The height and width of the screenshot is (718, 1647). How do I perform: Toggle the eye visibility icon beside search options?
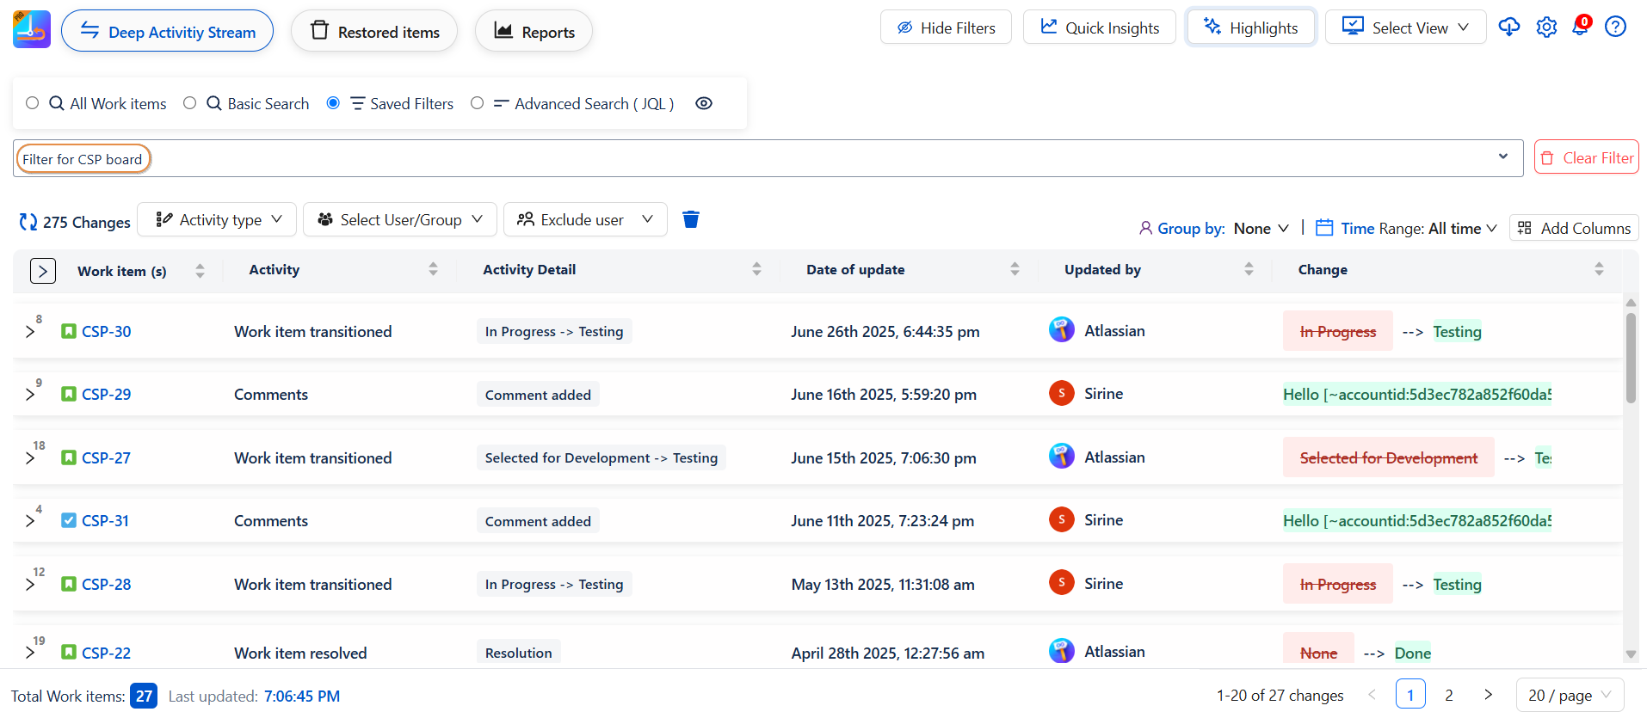704,103
